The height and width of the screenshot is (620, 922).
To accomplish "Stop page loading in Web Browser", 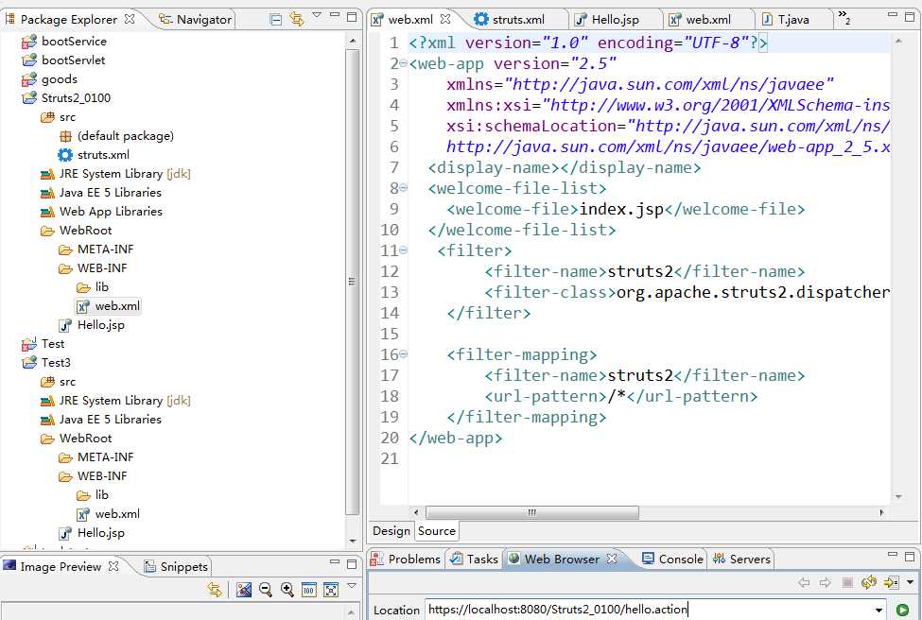I will click(847, 582).
